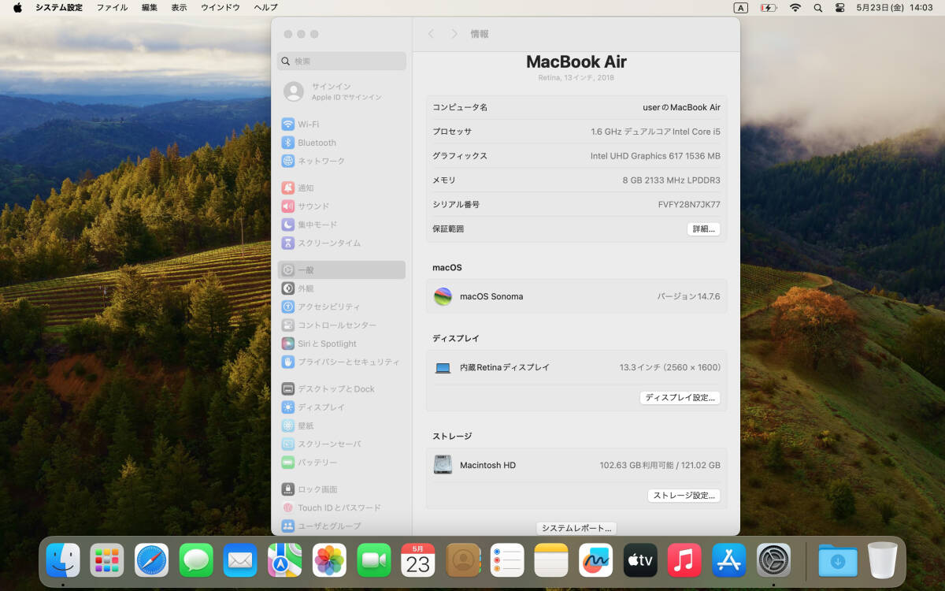Image resolution: width=945 pixels, height=591 pixels.
Task: Open 壁紙 settings in the sidebar
Action: click(x=341, y=426)
